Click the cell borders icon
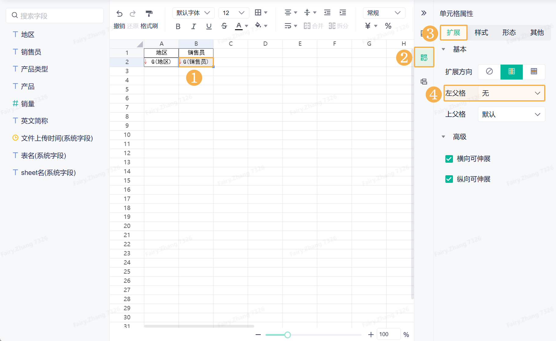 pos(258,12)
